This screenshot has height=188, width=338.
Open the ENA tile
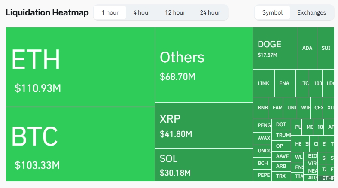click(284, 83)
